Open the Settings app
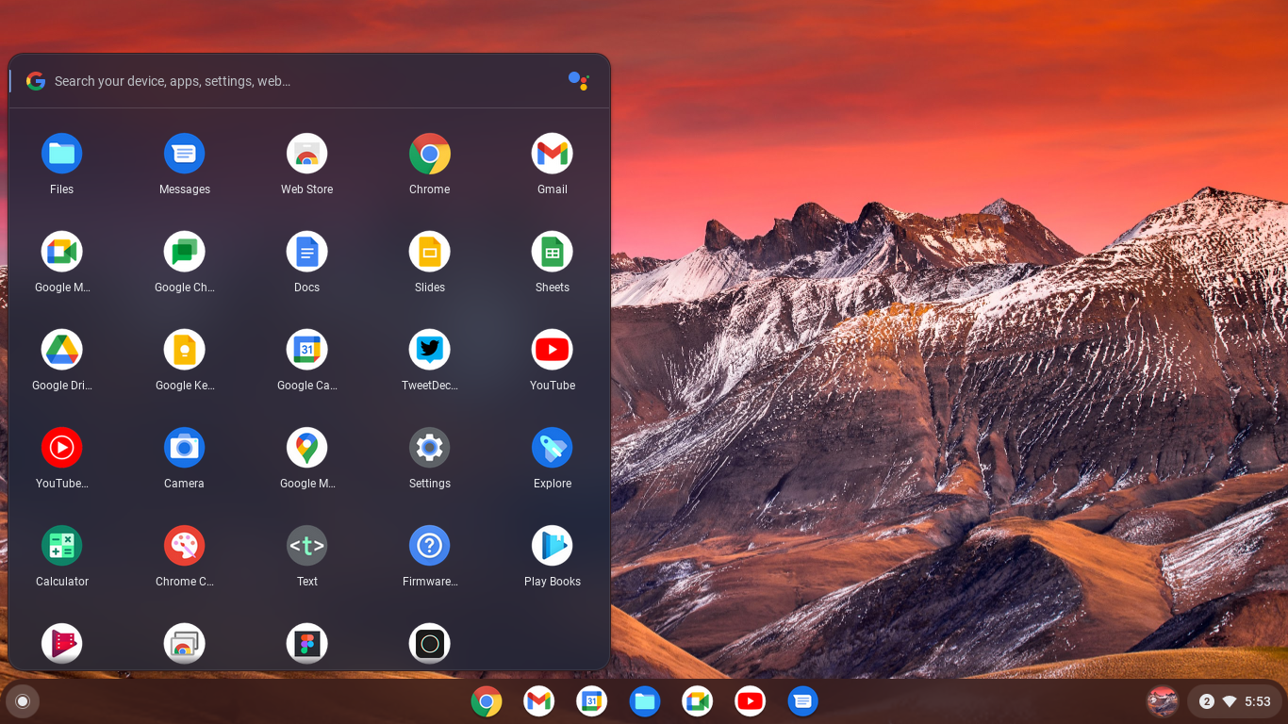1288x724 pixels. click(x=429, y=447)
